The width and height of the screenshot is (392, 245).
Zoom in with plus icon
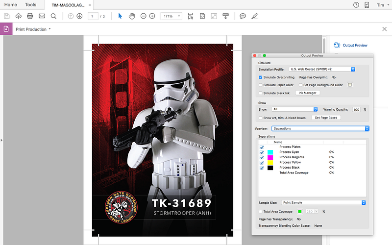click(x=152, y=16)
